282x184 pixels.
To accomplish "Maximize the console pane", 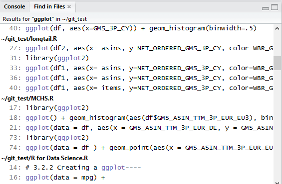I will click(x=275, y=7).
